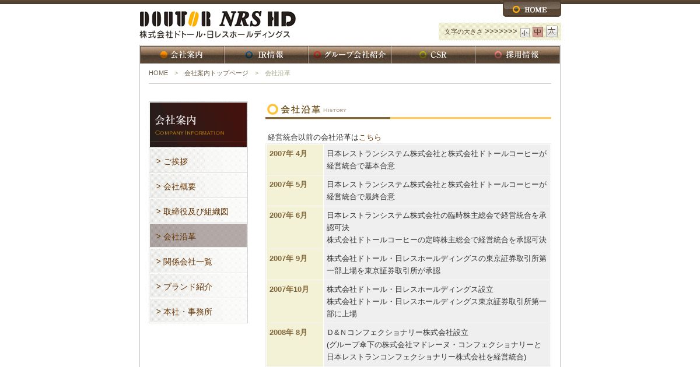The image size is (700, 367).
Task: Select 本社・事務所 in the sidebar
Action: point(198,311)
